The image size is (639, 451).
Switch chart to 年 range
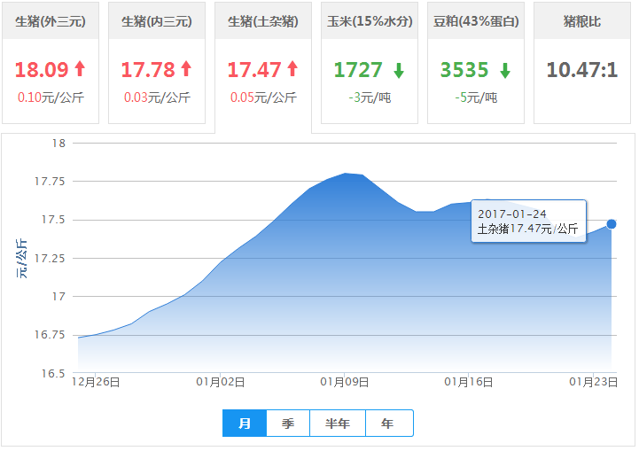(389, 424)
